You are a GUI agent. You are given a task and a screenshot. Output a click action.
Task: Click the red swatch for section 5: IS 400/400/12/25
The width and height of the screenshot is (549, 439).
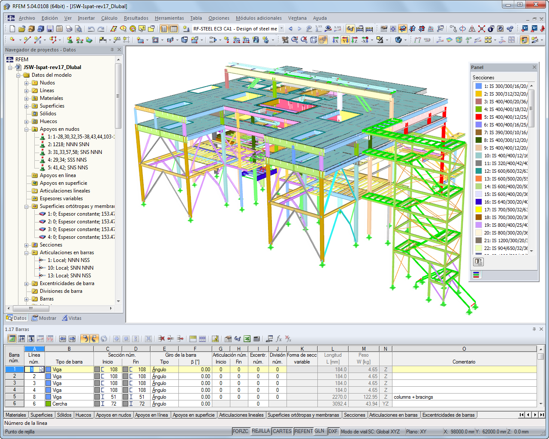(479, 117)
